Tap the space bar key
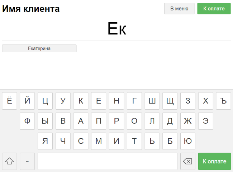This screenshot has width=233, height=172. 108,161
